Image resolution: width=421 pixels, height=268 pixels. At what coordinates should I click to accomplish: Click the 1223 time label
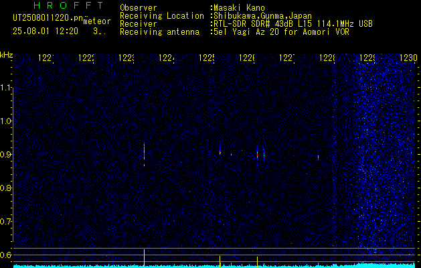[127, 58]
